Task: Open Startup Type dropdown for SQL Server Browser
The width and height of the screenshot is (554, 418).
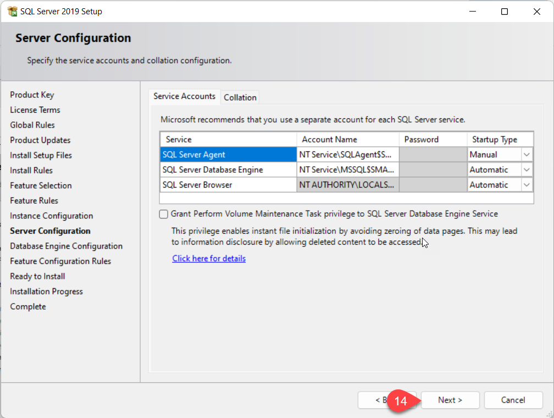Action: coord(527,185)
